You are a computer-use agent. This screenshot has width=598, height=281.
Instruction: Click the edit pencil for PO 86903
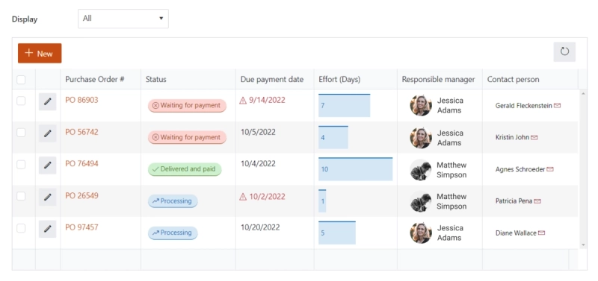pyautogui.click(x=47, y=101)
